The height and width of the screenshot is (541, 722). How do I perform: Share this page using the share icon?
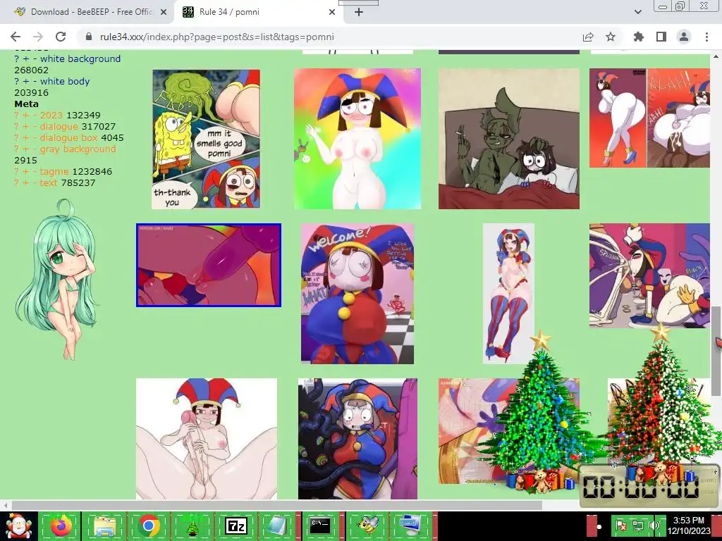point(588,37)
